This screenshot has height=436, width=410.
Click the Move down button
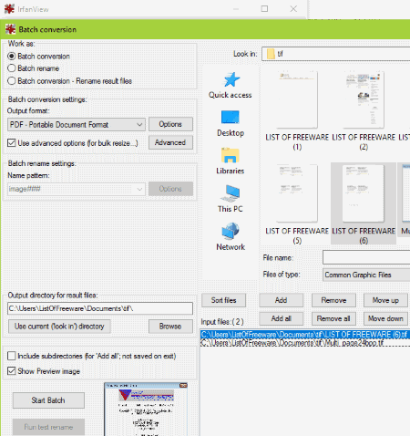click(385, 318)
